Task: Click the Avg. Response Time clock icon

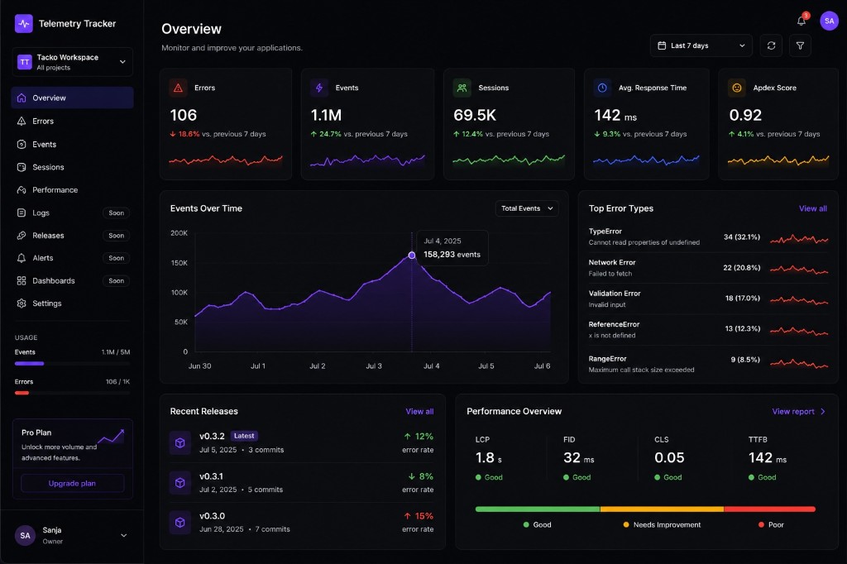Action: tap(602, 88)
